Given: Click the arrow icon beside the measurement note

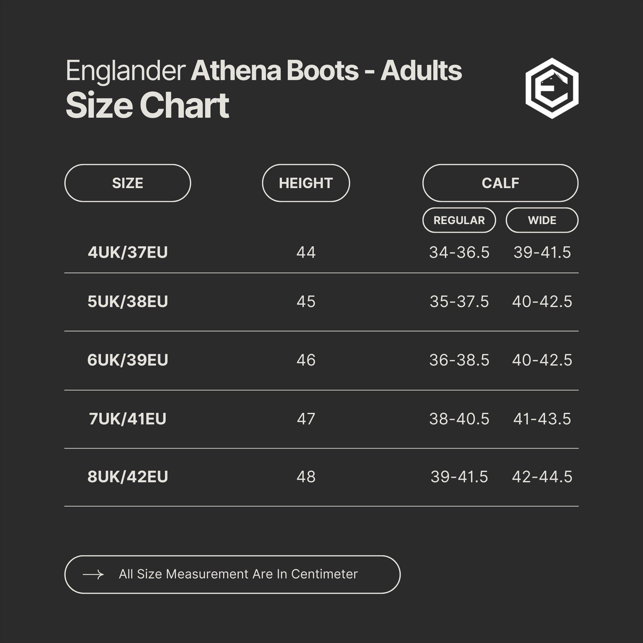Looking at the screenshot, I should 93,574.
